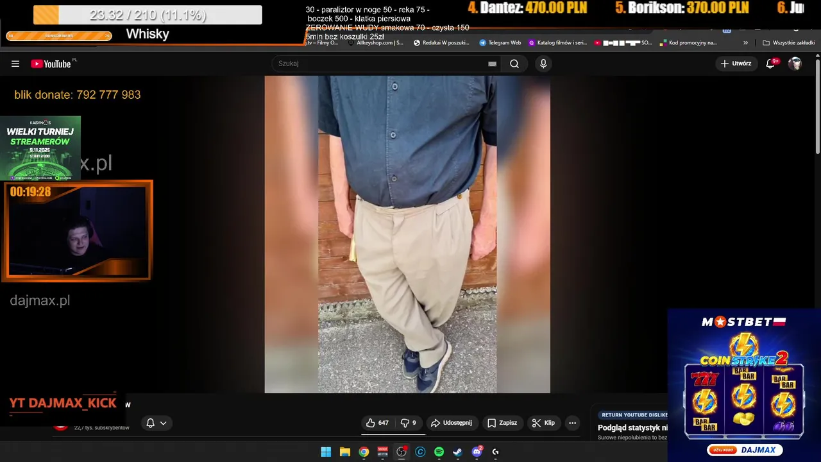
Task: Open the on-screen keyboard icon in search box
Action: tap(492, 64)
